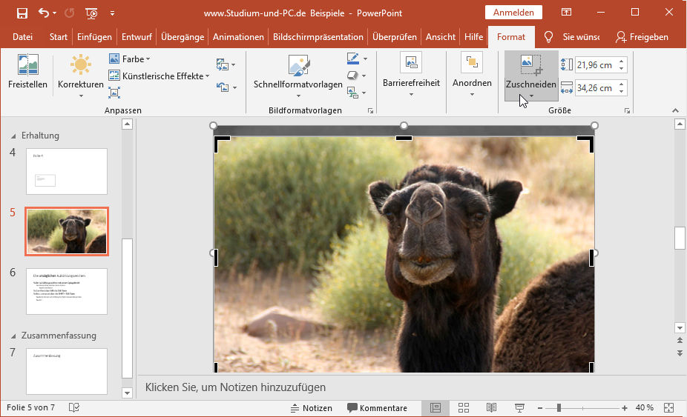687x417 pixels.
Task: Click the 40 % zoom level
Action: [644, 408]
